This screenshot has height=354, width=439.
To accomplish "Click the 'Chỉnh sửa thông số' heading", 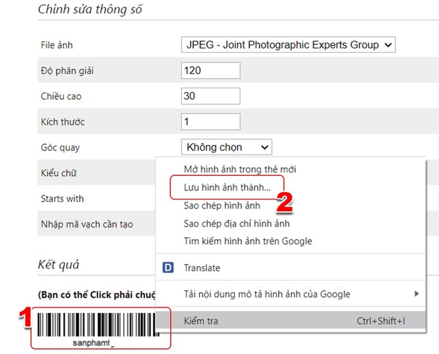I will (x=90, y=9).
